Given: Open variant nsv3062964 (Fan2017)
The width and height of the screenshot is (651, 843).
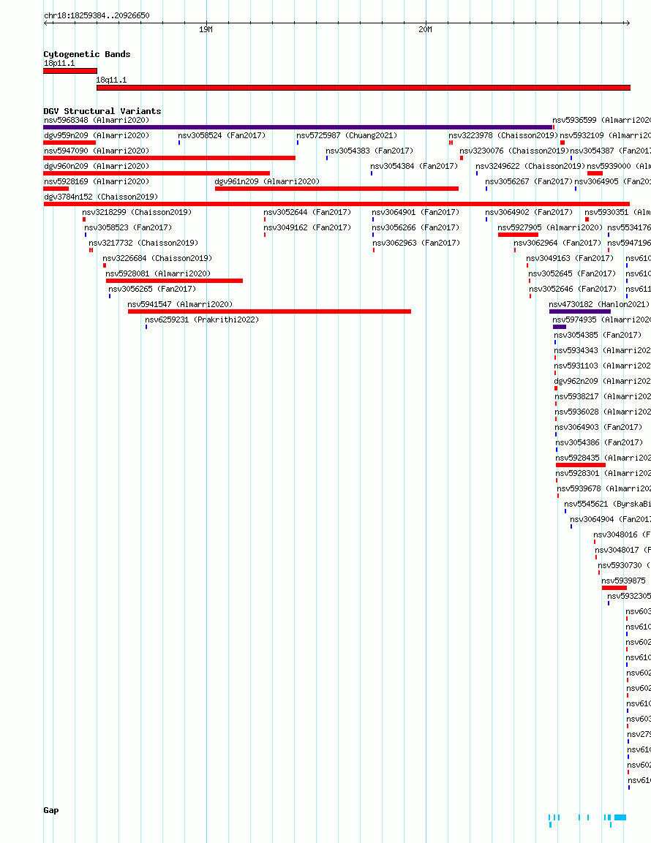Looking at the screenshot, I should (557, 243).
